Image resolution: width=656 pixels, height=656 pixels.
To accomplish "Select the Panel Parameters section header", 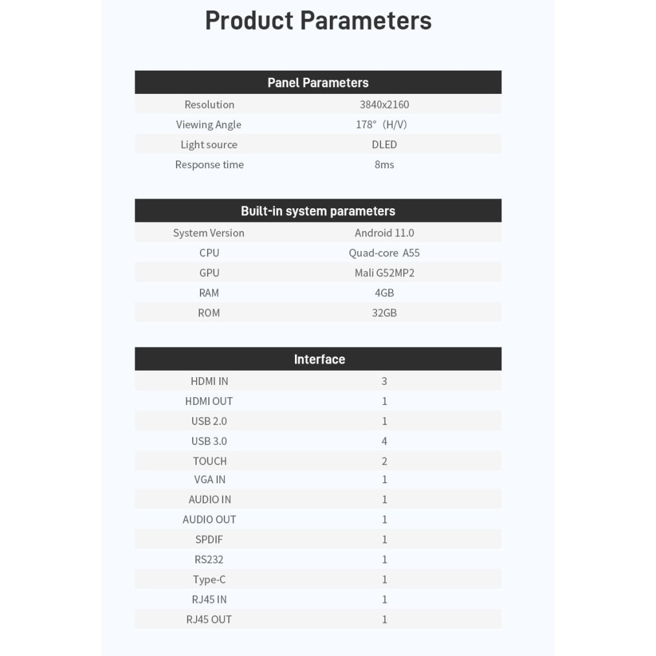I will tap(318, 83).
